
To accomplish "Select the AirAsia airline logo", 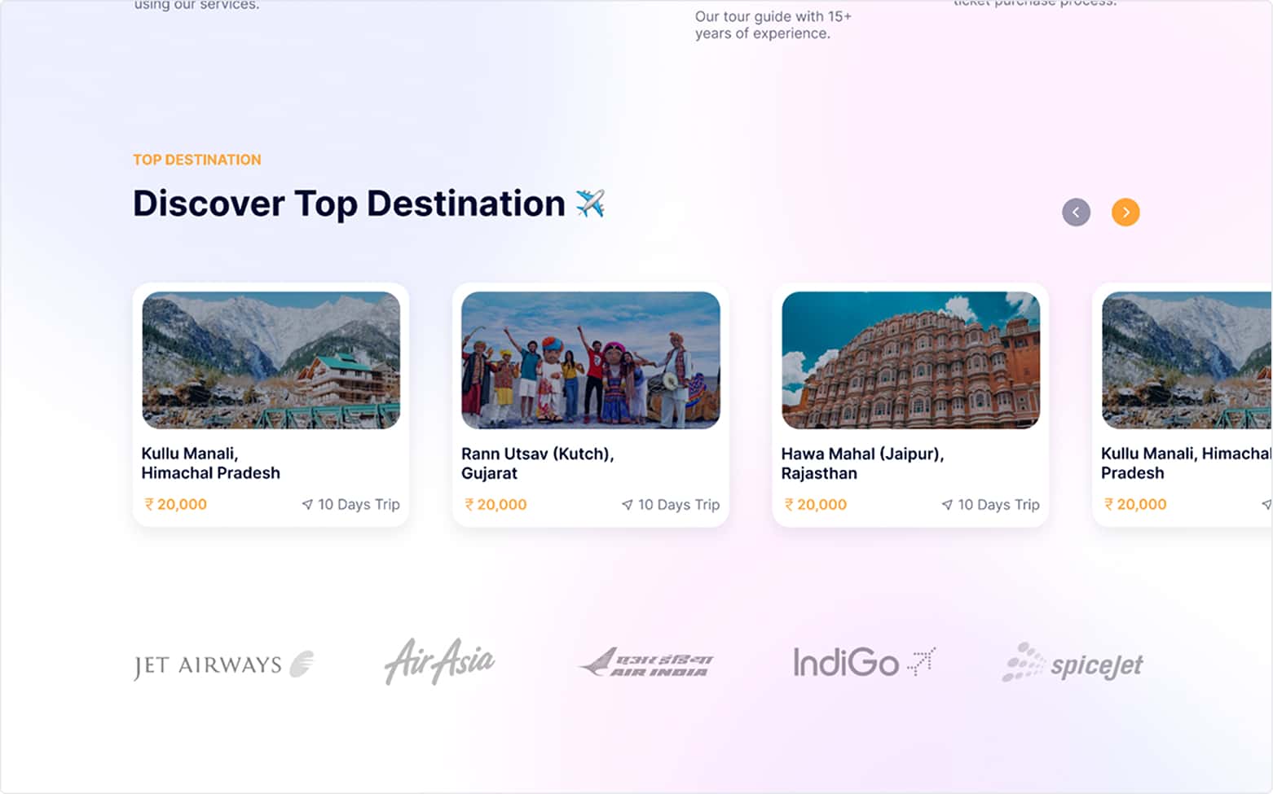I will pyautogui.click(x=438, y=660).
